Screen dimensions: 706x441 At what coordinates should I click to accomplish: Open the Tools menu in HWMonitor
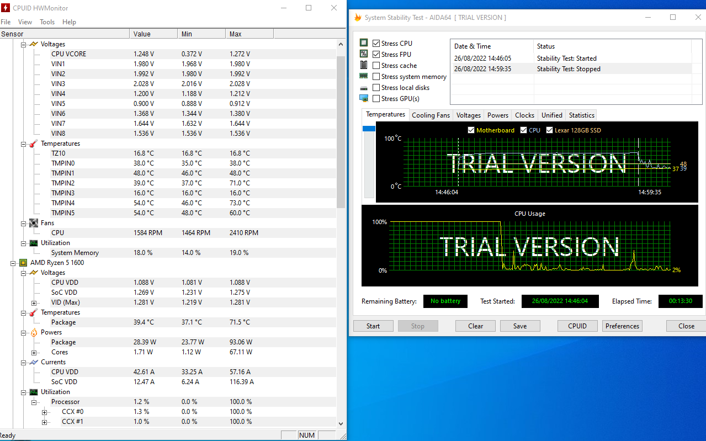click(47, 22)
